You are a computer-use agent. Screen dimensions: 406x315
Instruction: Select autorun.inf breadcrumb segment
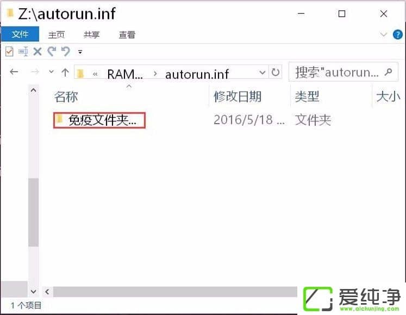click(x=197, y=74)
